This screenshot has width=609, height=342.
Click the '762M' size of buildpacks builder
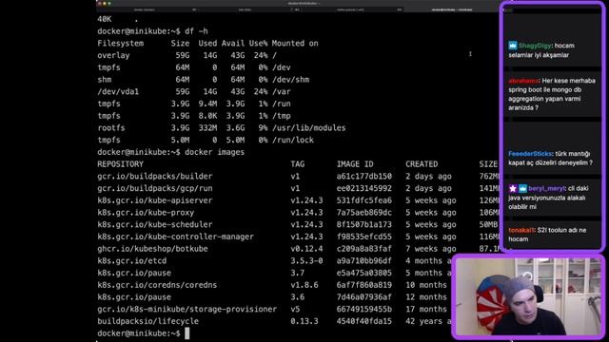[x=489, y=177]
